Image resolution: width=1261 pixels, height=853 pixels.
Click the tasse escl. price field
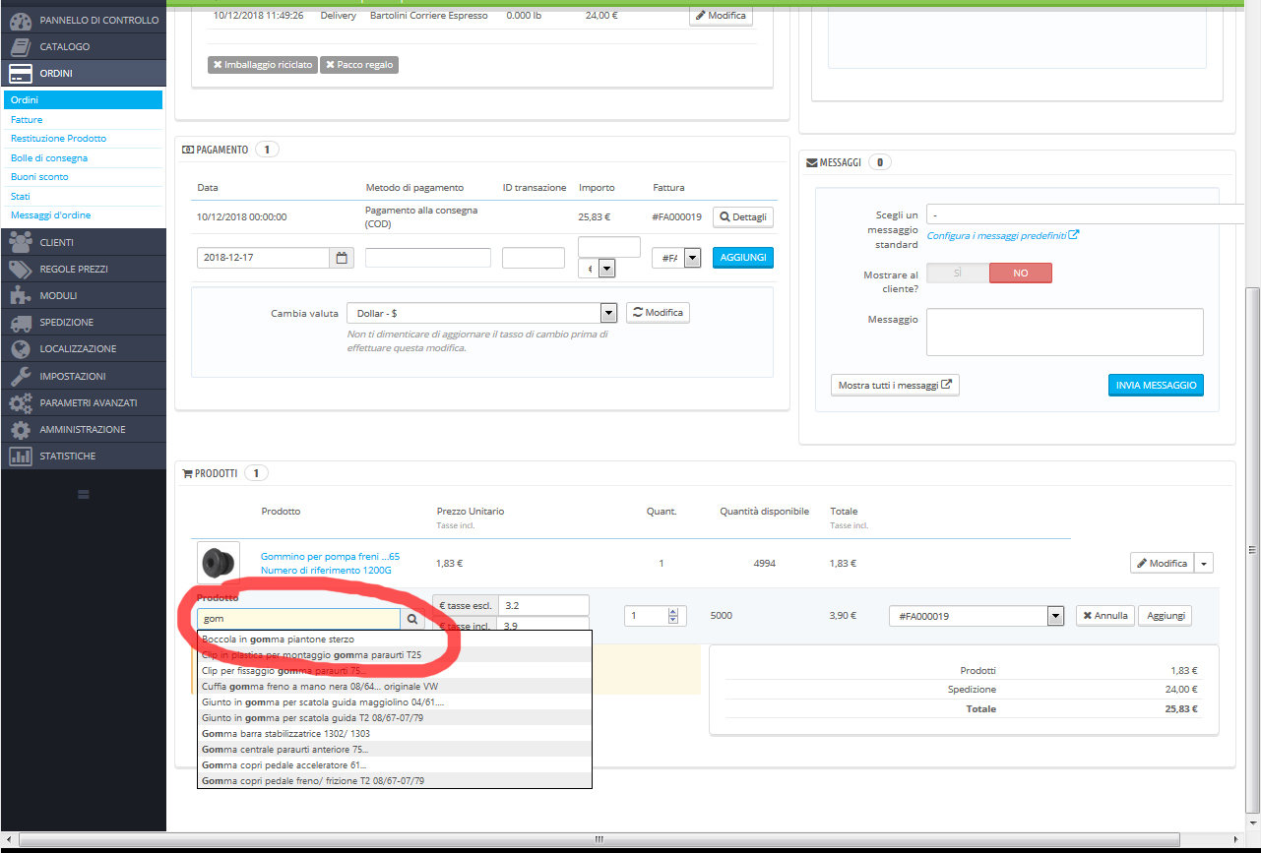(543, 605)
